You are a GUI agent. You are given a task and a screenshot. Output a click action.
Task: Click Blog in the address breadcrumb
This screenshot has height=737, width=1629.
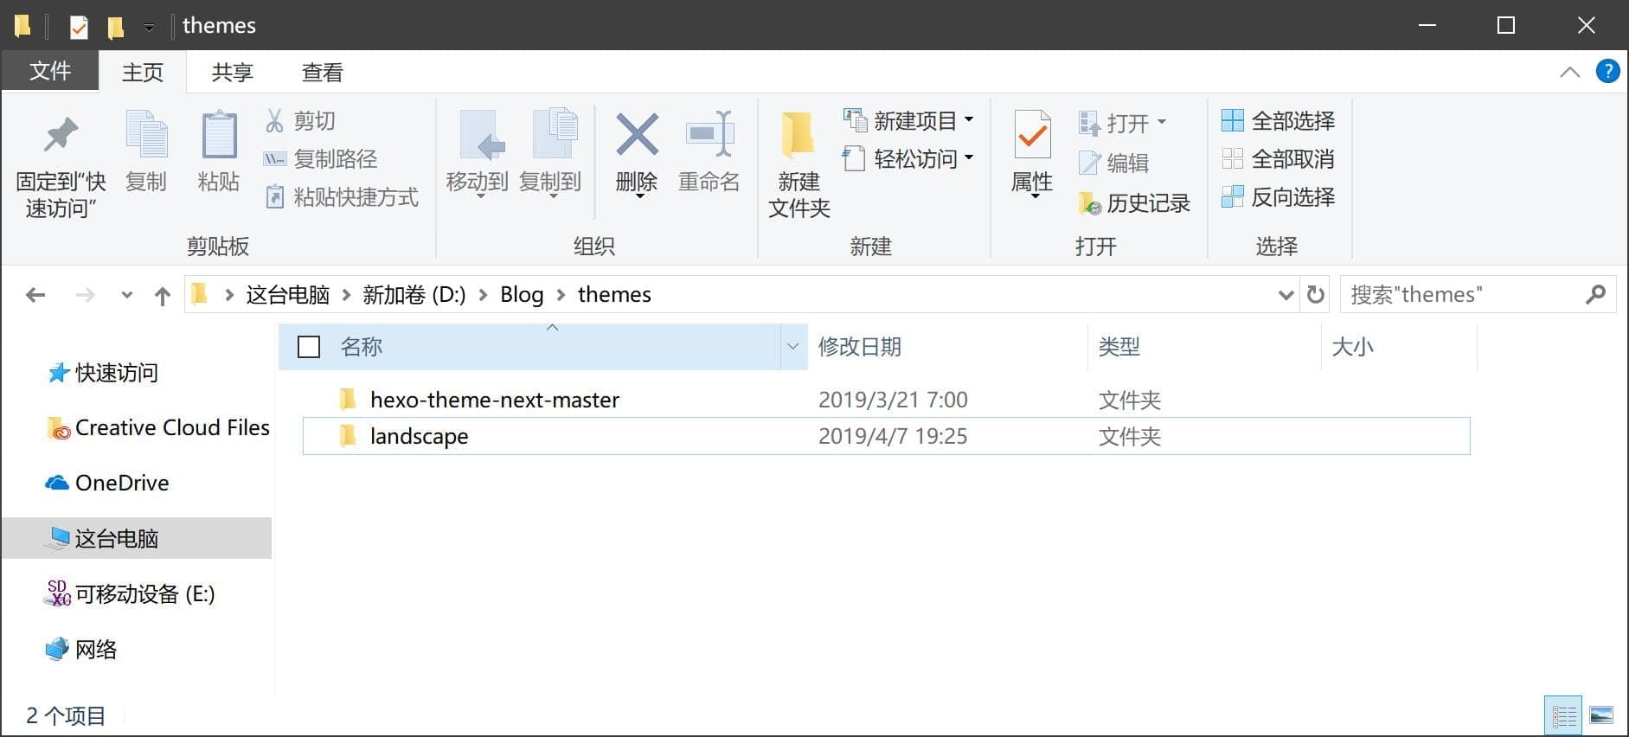click(x=522, y=295)
